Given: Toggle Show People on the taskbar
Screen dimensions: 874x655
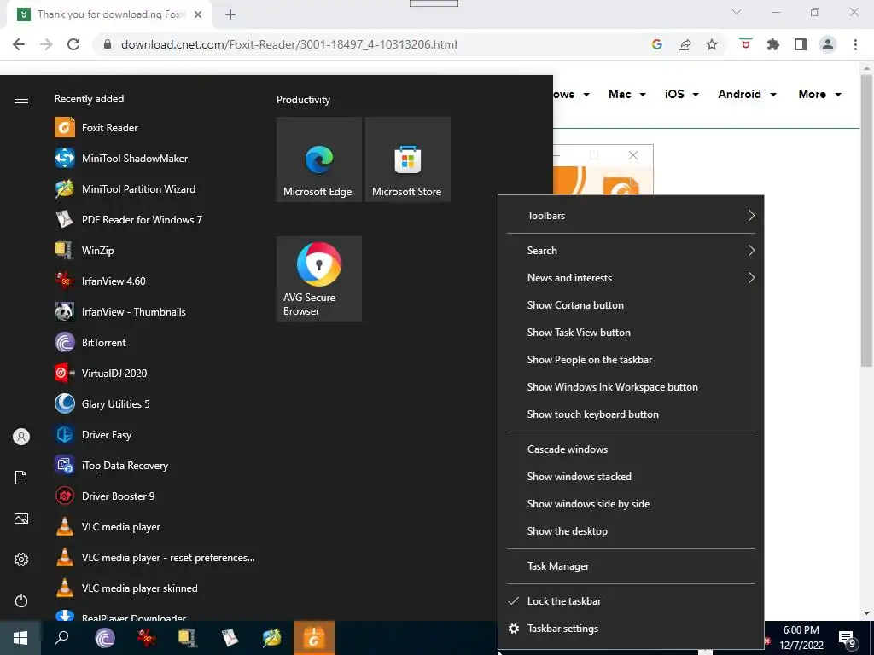Looking at the screenshot, I should point(631,360).
